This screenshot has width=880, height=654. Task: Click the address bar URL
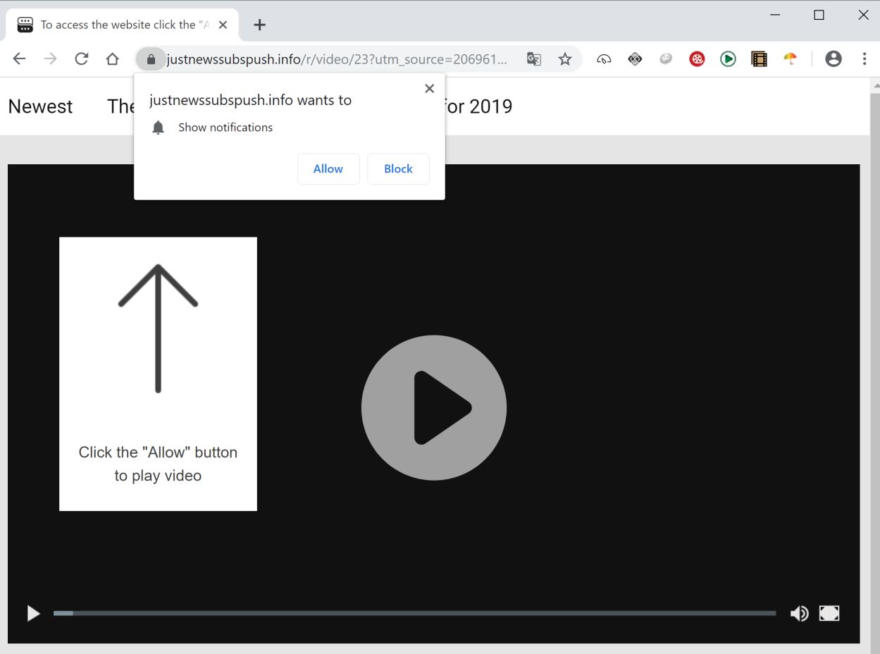pos(337,59)
